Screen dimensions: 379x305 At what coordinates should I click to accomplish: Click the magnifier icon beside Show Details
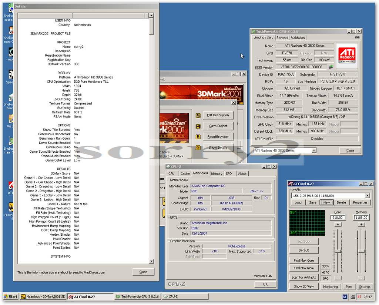(198, 147)
